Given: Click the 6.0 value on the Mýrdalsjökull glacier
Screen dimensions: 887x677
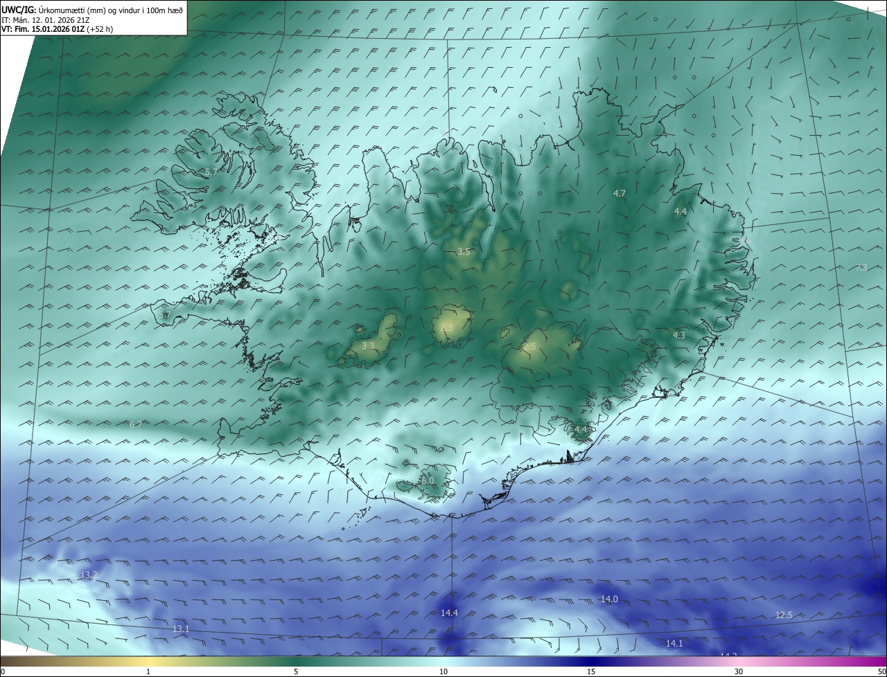Looking at the screenshot, I should click(428, 480).
